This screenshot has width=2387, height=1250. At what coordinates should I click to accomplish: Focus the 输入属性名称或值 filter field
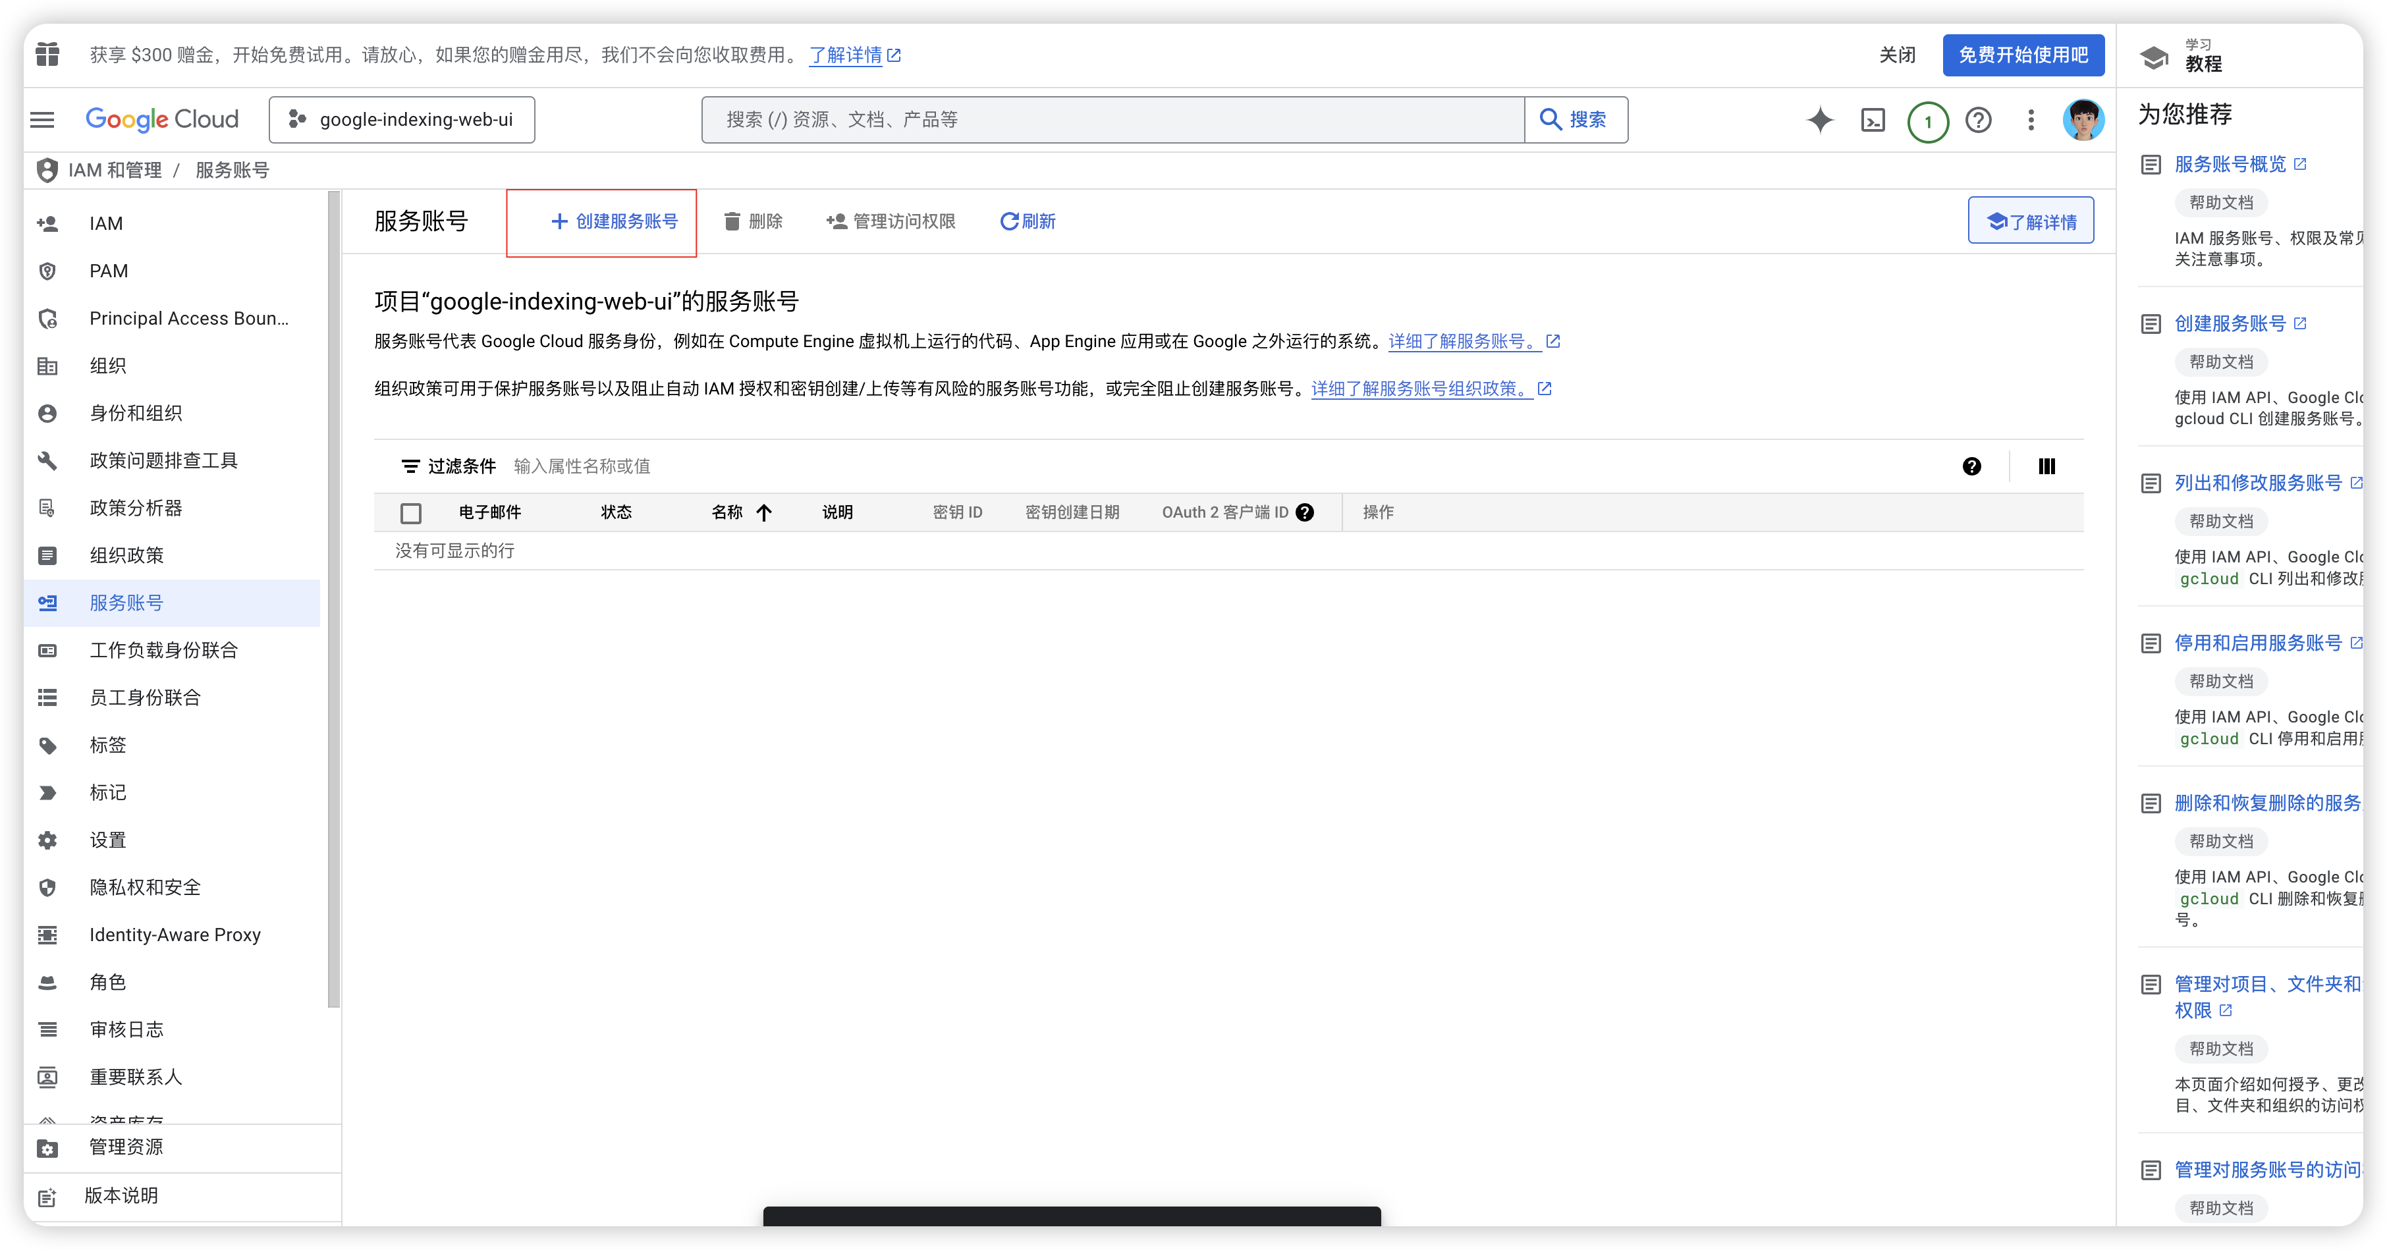[x=582, y=466]
